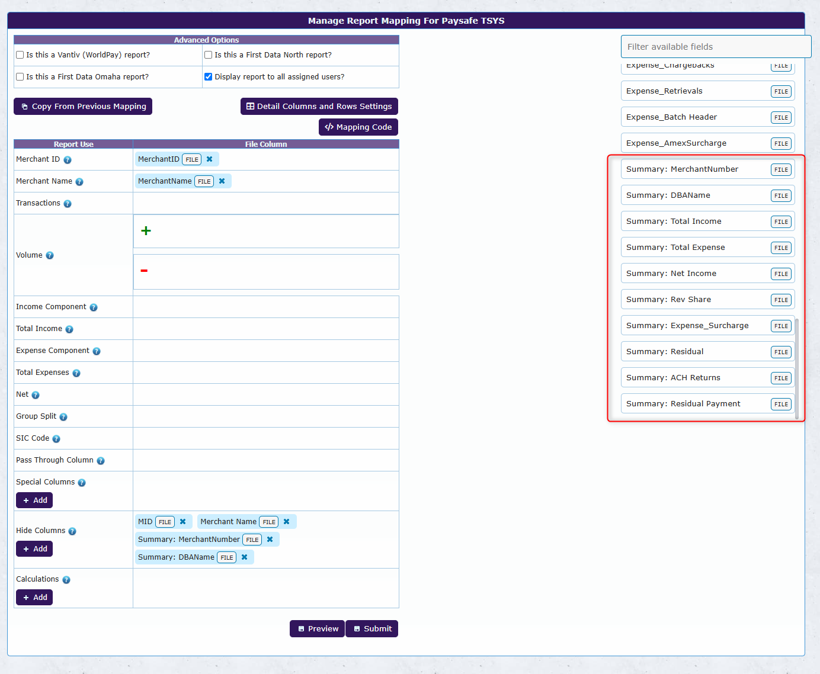Open help for Group Split

tap(63, 417)
